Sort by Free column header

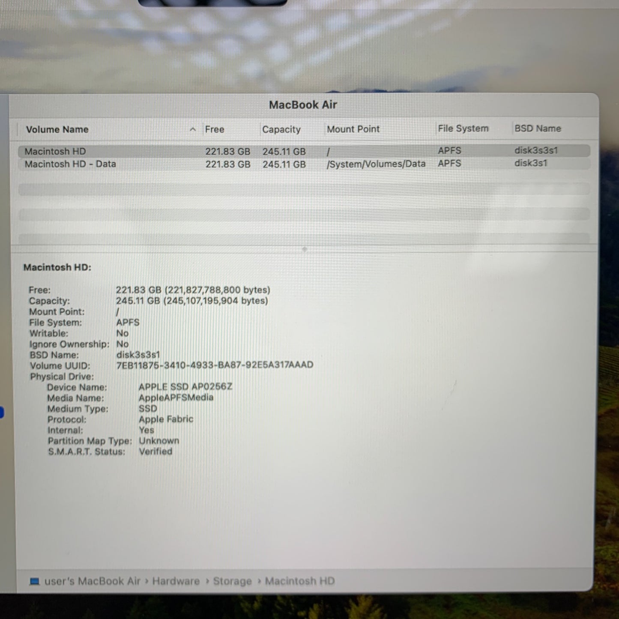[x=215, y=129]
